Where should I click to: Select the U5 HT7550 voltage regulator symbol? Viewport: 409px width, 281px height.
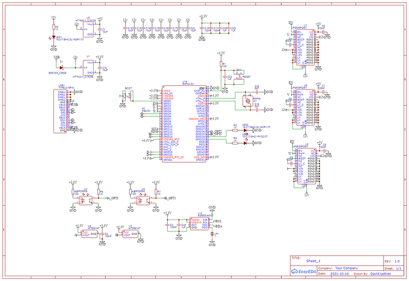(88, 29)
